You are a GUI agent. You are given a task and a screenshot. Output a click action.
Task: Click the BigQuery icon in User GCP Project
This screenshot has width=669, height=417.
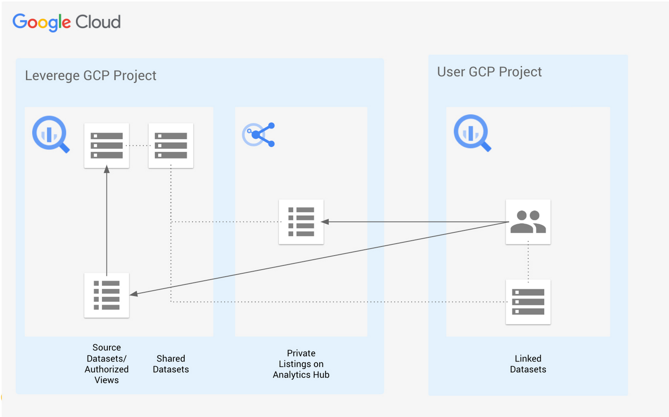(472, 133)
